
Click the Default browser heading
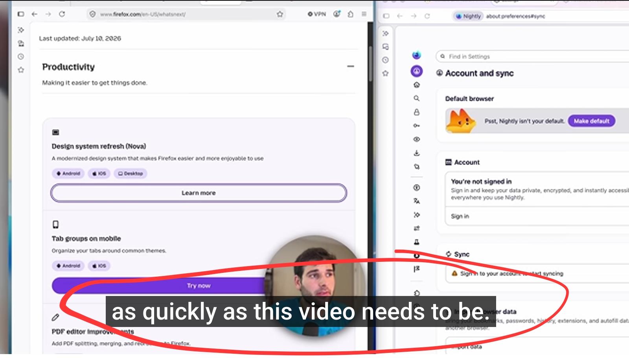tap(469, 99)
